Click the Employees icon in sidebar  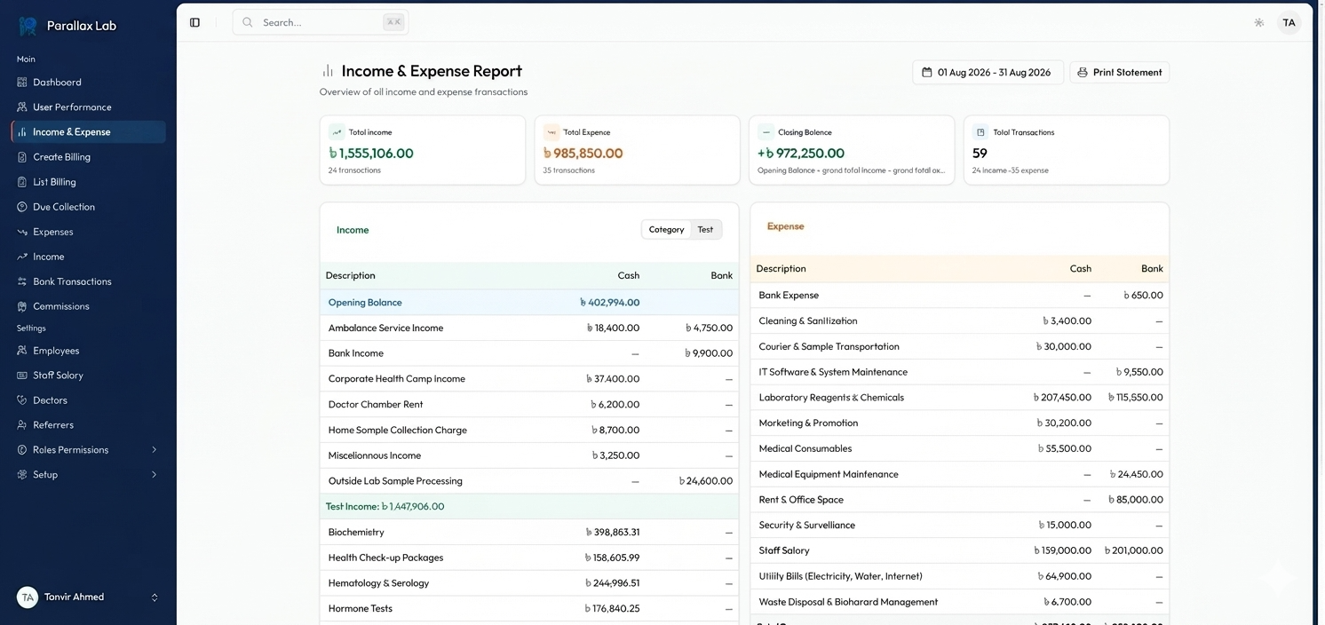click(22, 351)
